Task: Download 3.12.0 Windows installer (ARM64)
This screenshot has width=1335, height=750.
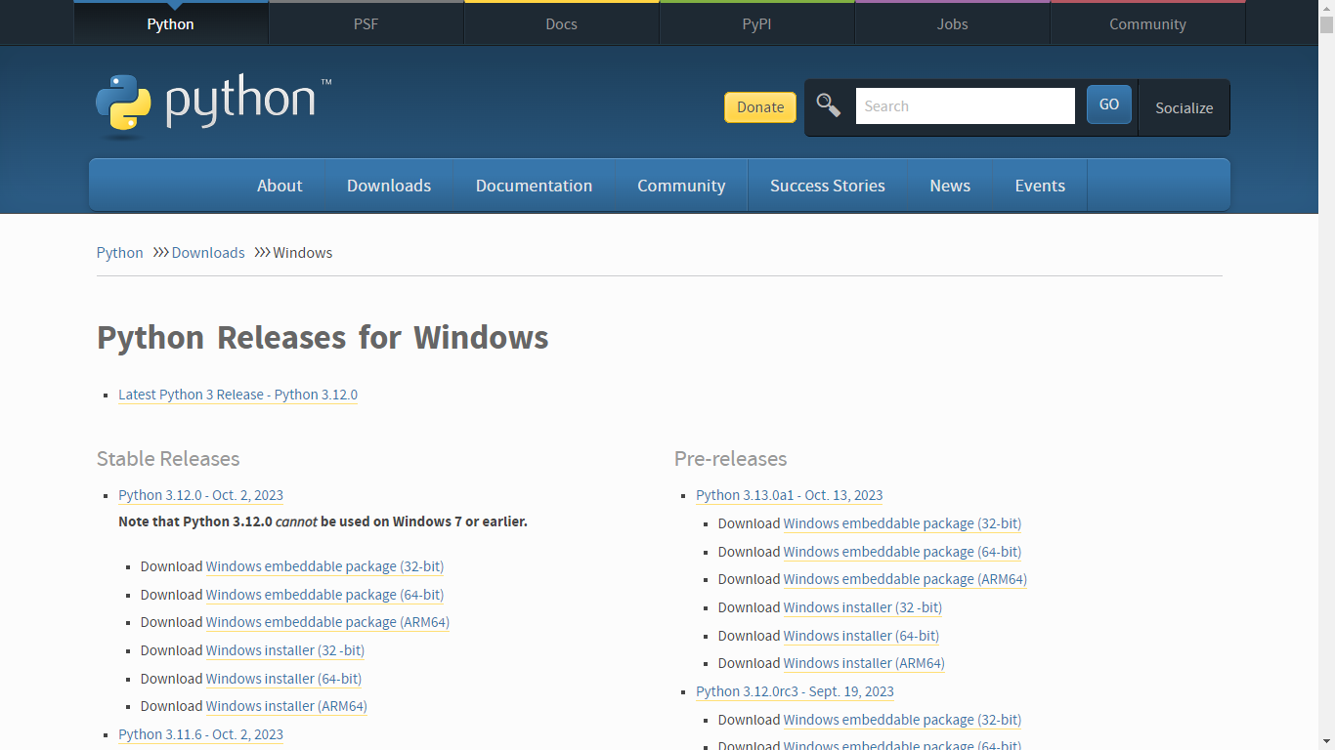Action: (286, 706)
